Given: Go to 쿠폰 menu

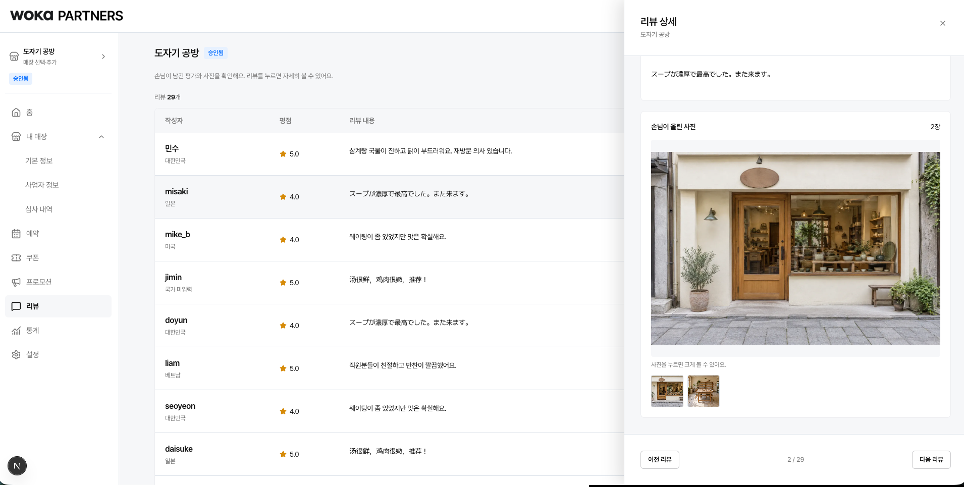Looking at the screenshot, I should click(x=58, y=258).
